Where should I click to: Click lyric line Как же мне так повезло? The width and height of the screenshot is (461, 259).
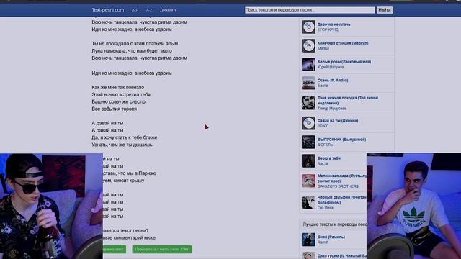point(118,88)
